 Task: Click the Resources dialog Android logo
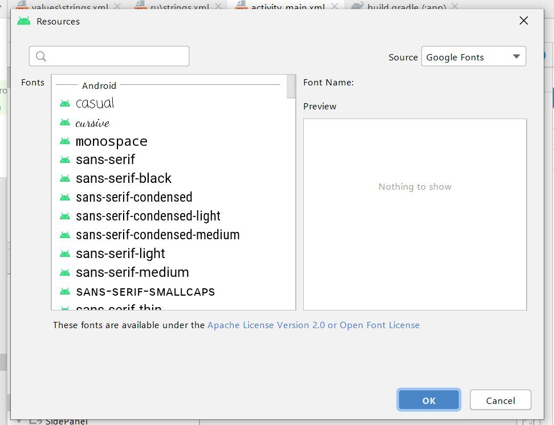(24, 21)
